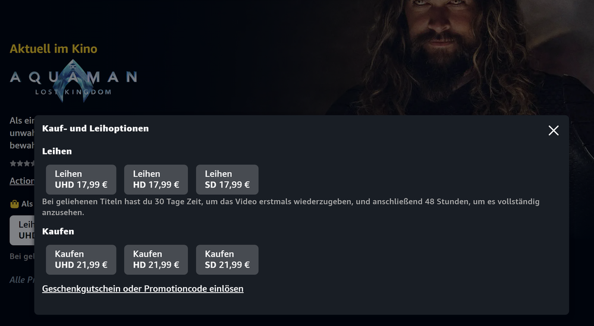Choose Leihen HD 17,99 € option

pos(156,179)
